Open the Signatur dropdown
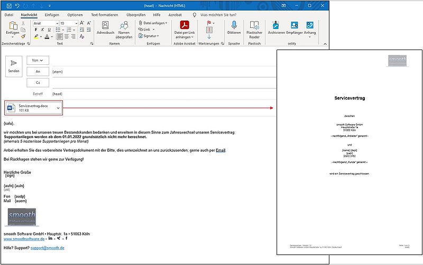Image resolution: width=423 pixels, height=265 pixels. tap(149, 36)
